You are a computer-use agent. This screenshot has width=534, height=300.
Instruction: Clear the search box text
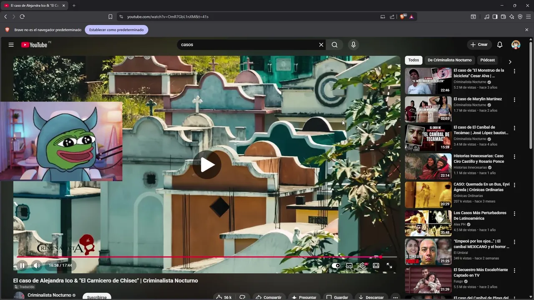coord(321,45)
